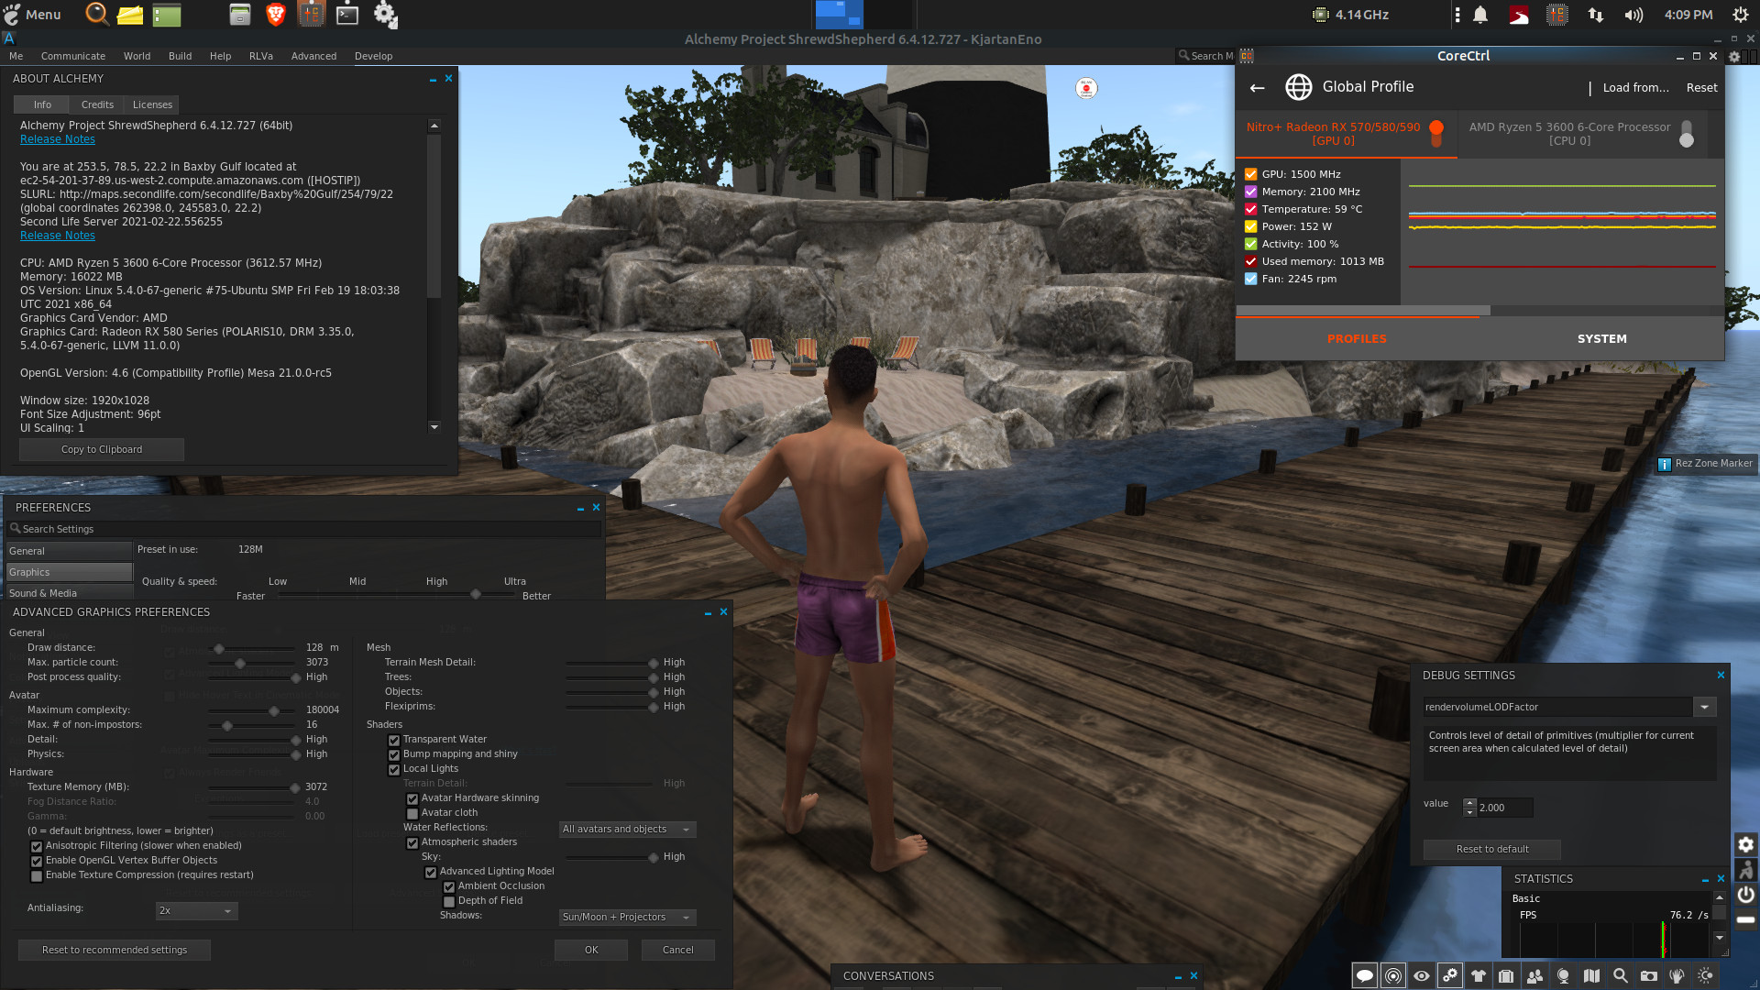This screenshot has width=1760, height=990.
Task: Click the Inventory bag icon in toolbar
Action: pos(1505,975)
